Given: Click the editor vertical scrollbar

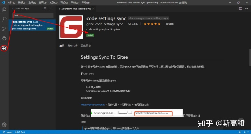Looking at the screenshot, I should (250, 57).
